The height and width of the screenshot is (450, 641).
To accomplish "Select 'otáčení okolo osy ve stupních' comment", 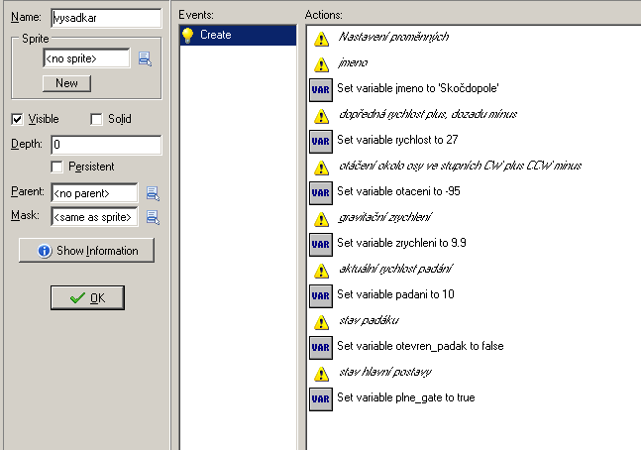I will click(x=461, y=166).
